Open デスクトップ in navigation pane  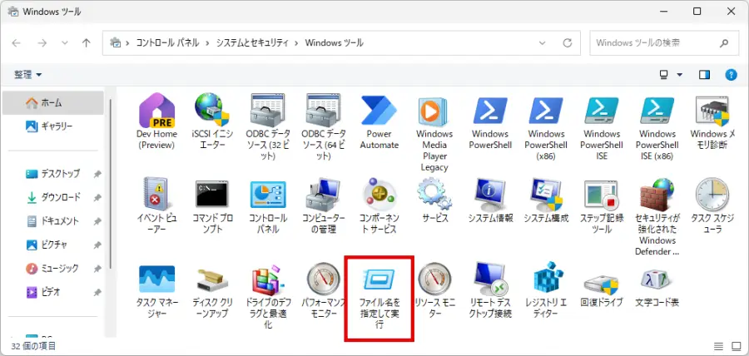[52, 174]
